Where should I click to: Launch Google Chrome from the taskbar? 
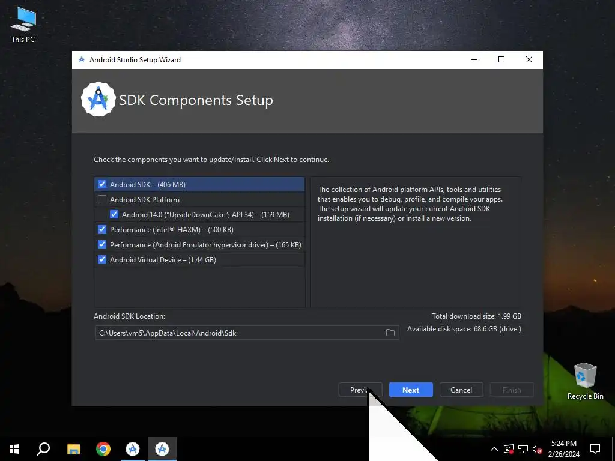pyautogui.click(x=103, y=449)
